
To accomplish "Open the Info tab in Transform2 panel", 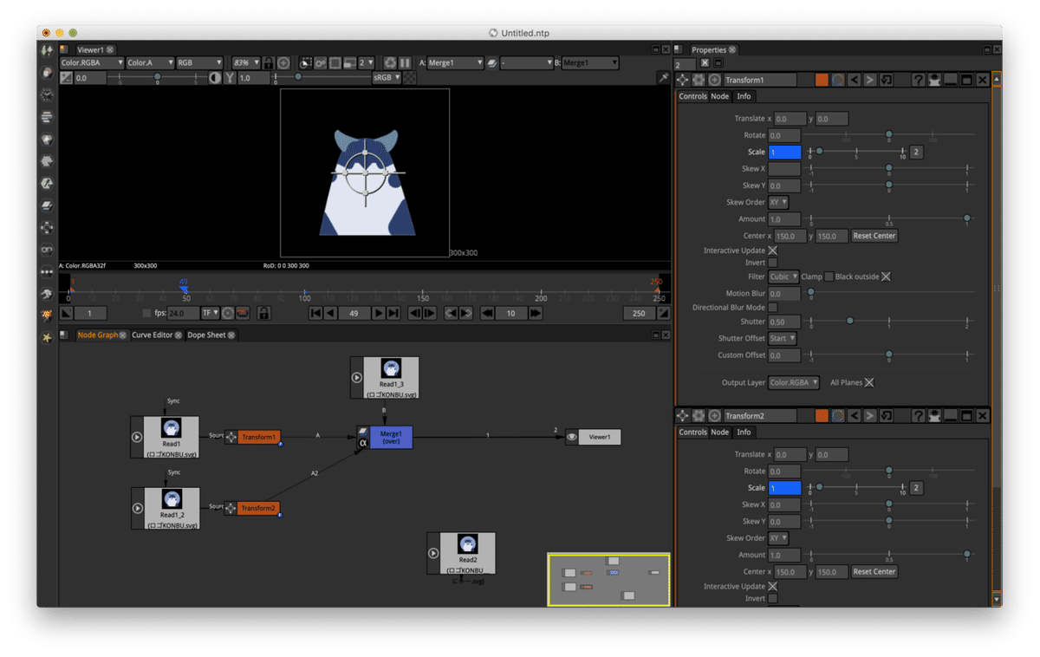I will pos(744,432).
